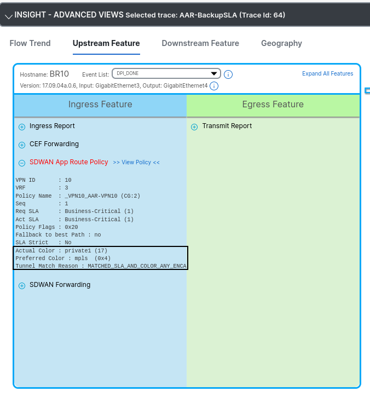Select the Upstream Feature tab
The height and width of the screenshot is (397, 370).
(106, 43)
